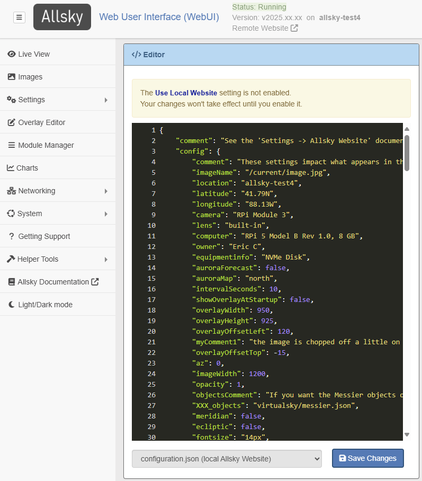Click the Save Changes button
Viewport: 422px width, 481px height.
367,458
